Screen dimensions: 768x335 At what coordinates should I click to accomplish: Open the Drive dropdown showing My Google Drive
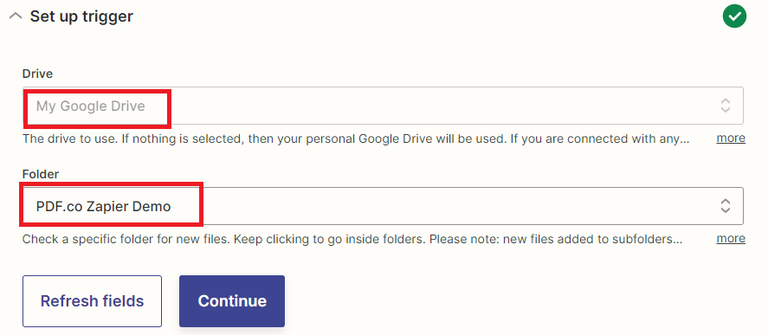pyautogui.click(x=383, y=106)
